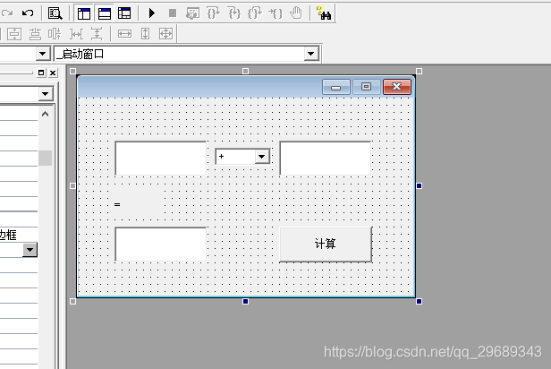Click the make same height icon

(x=145, y=34)
